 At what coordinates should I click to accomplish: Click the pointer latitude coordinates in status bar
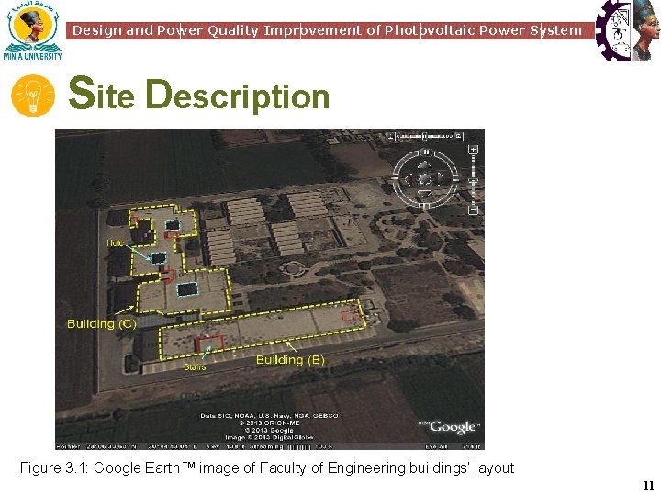coord(111,446)
